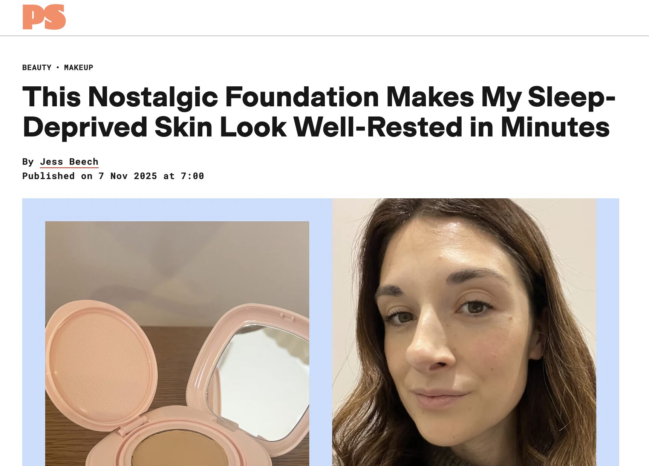This screenshot has height=466, width=649.
Task: Open author Jess Beech's profile link
Action: [x=69, y=162]
